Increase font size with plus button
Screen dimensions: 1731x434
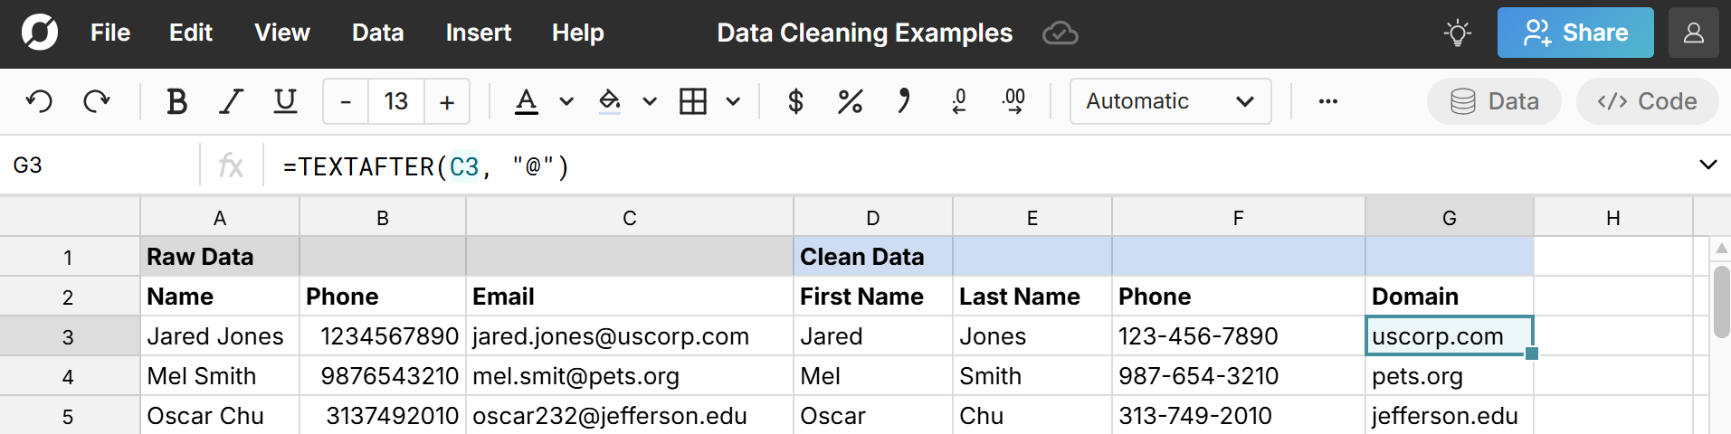(447, 101)
